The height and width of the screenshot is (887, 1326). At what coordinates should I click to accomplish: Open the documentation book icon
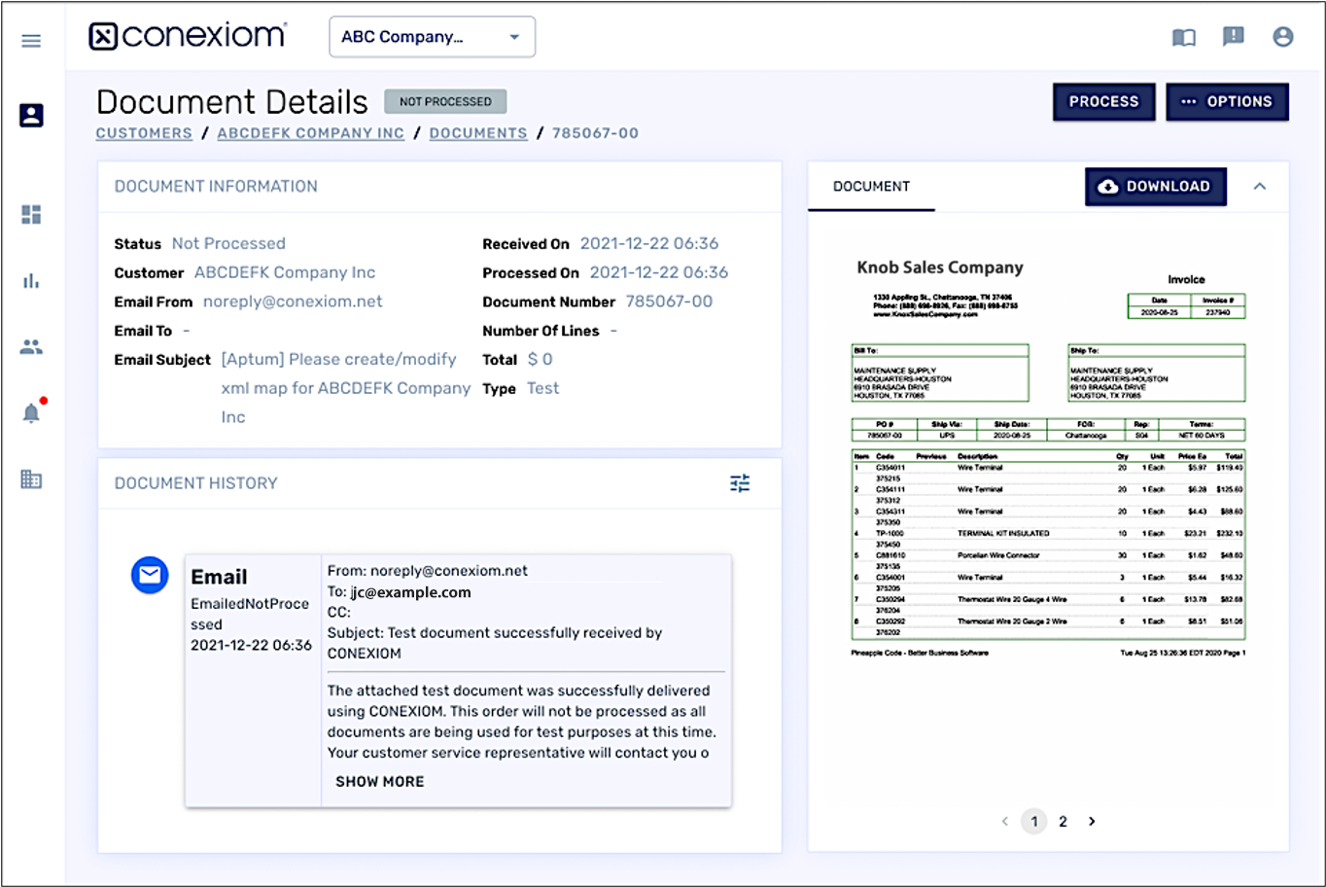click(1183, 38)
